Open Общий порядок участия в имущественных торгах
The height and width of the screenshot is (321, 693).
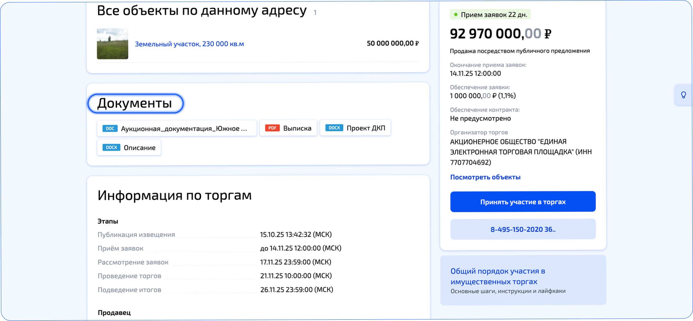[x=498, y=276]
